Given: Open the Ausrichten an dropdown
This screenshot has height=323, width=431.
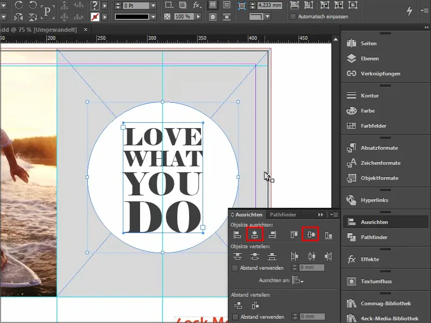Looking at the screenshot, I should point(300,280).
